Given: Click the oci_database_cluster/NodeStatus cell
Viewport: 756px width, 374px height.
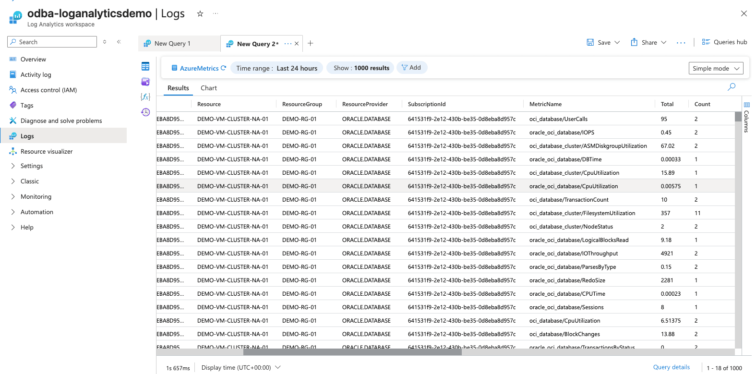Looking at the screenshot, I should click(571, 227).
